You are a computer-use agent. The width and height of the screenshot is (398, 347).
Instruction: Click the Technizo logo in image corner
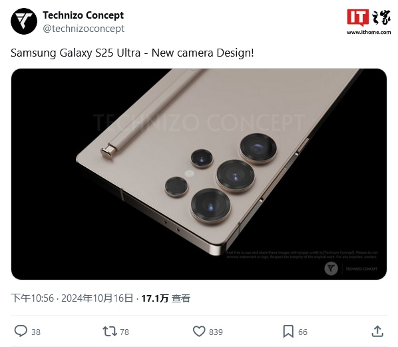tap(331, 268)
